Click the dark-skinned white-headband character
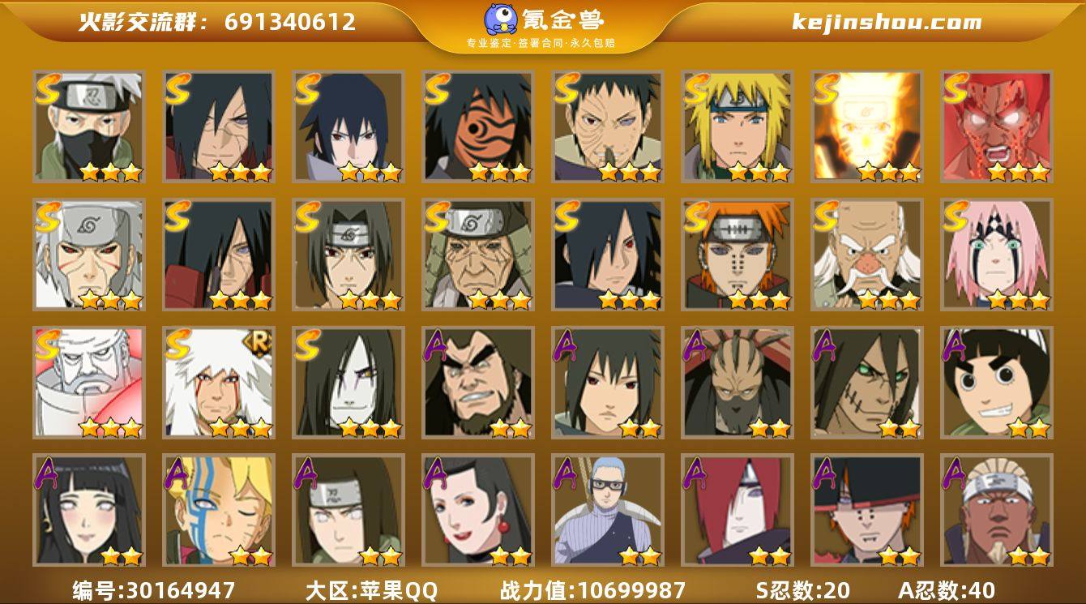This screenshot has height=604, width=1086. (997, 510)
